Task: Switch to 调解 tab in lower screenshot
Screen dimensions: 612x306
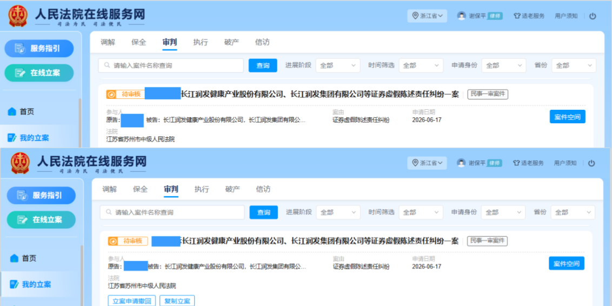Action: point(109,190)
